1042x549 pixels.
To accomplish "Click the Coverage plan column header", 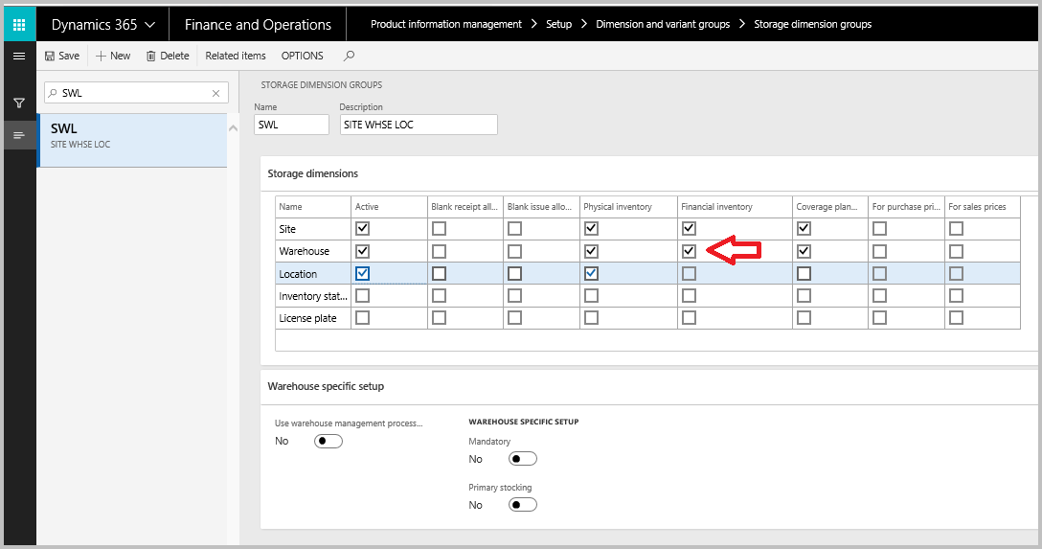I will [830, 207].
